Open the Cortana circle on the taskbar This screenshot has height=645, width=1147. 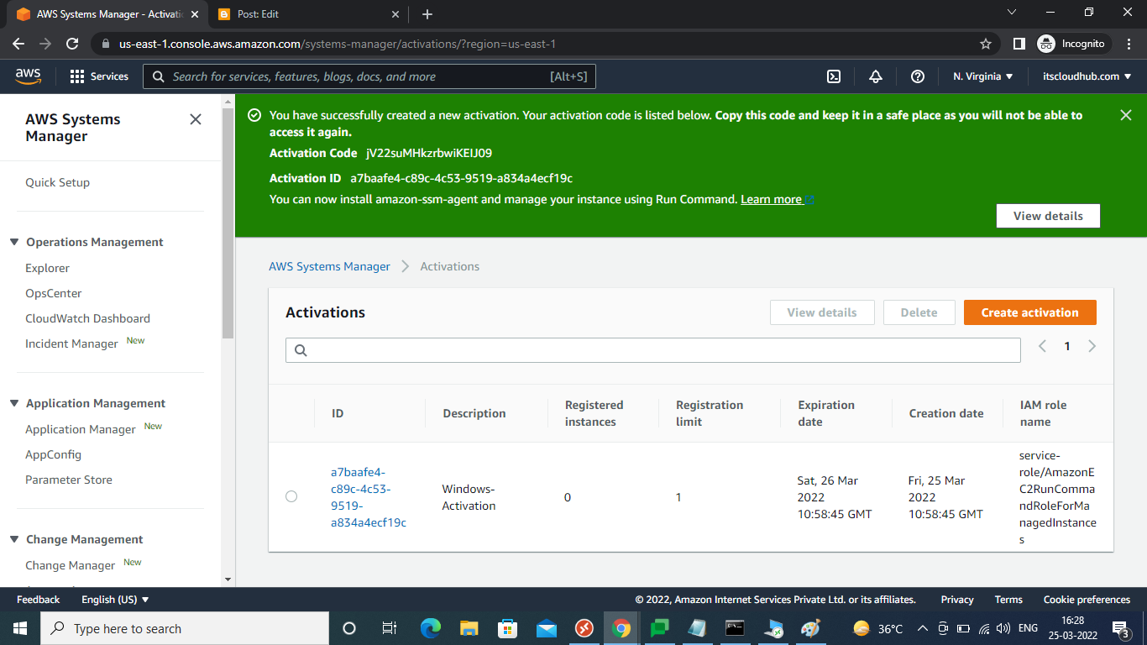click(x=349, y=628)
